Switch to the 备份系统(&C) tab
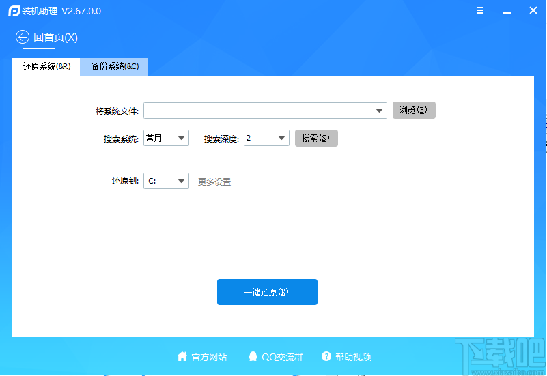Image resolution: width=547 pixels, height=376 pixels. tap(115, 67)
